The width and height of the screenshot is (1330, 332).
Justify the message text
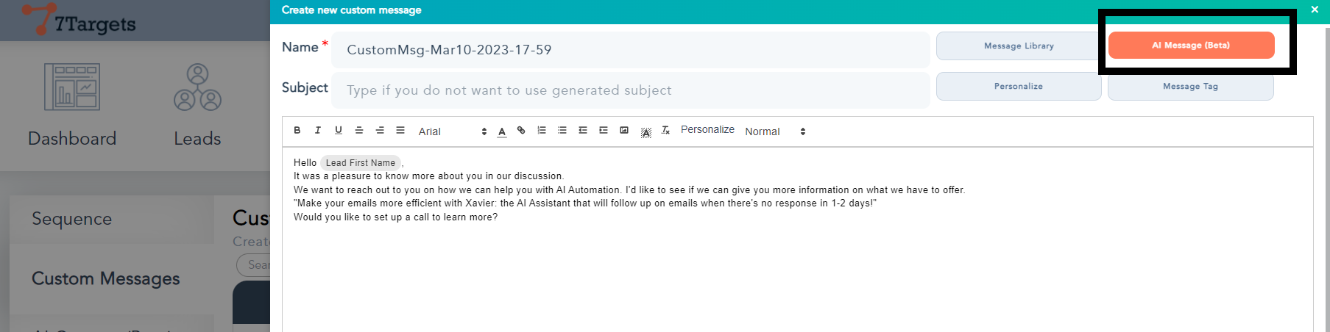400,130
